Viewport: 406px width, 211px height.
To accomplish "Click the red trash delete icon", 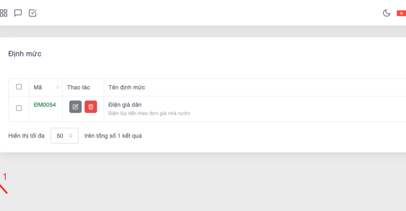I will (x=91, y=107).
